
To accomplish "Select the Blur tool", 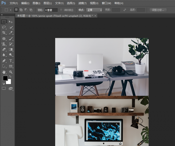I will point(4,55).
